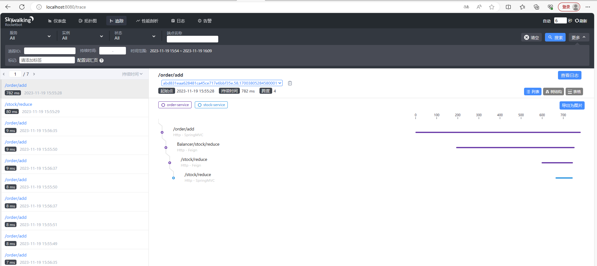
Task: Open the browser translate icon
Action: click(x=466, y=7)
